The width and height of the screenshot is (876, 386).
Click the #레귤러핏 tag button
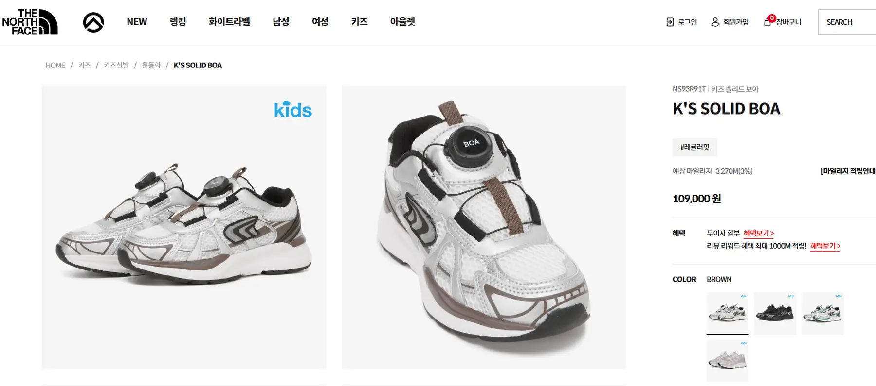point(694,147)
